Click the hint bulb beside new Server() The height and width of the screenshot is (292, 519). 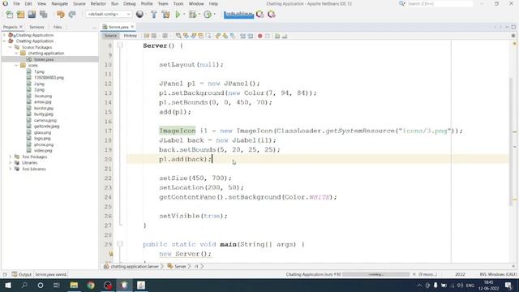click(111, 254)
